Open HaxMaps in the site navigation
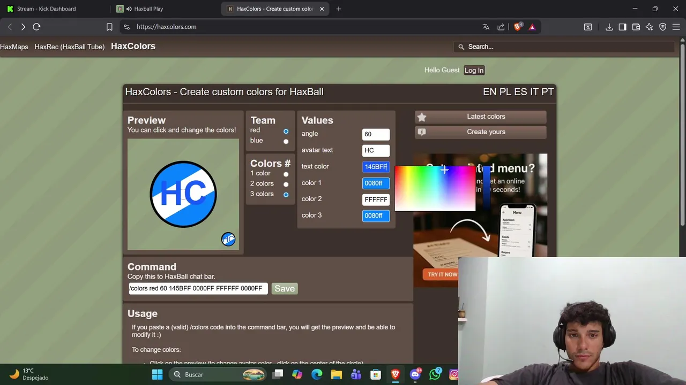This screenshot has width=686, height=385. (14, 47)
